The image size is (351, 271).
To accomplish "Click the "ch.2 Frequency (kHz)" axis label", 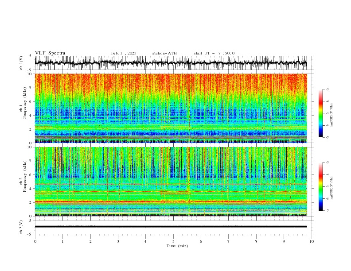I will (x=23, y=176).
